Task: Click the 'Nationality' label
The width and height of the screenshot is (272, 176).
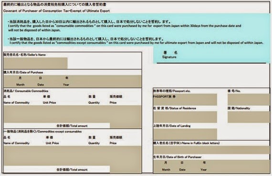Action: [239, 109]
